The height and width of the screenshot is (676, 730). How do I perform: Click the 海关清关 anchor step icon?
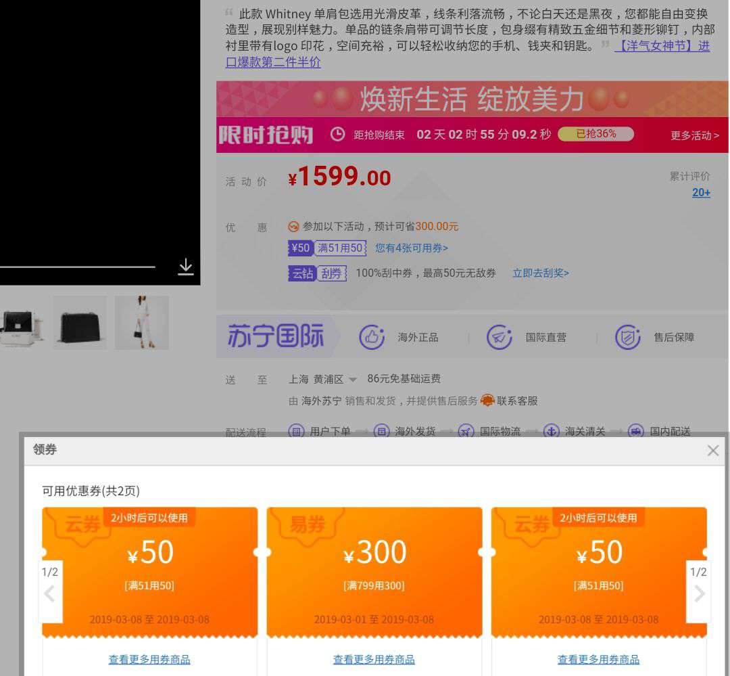(552, 431)
